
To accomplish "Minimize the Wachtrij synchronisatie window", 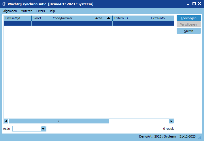I will pyautogui.click(x=188, y=4).
